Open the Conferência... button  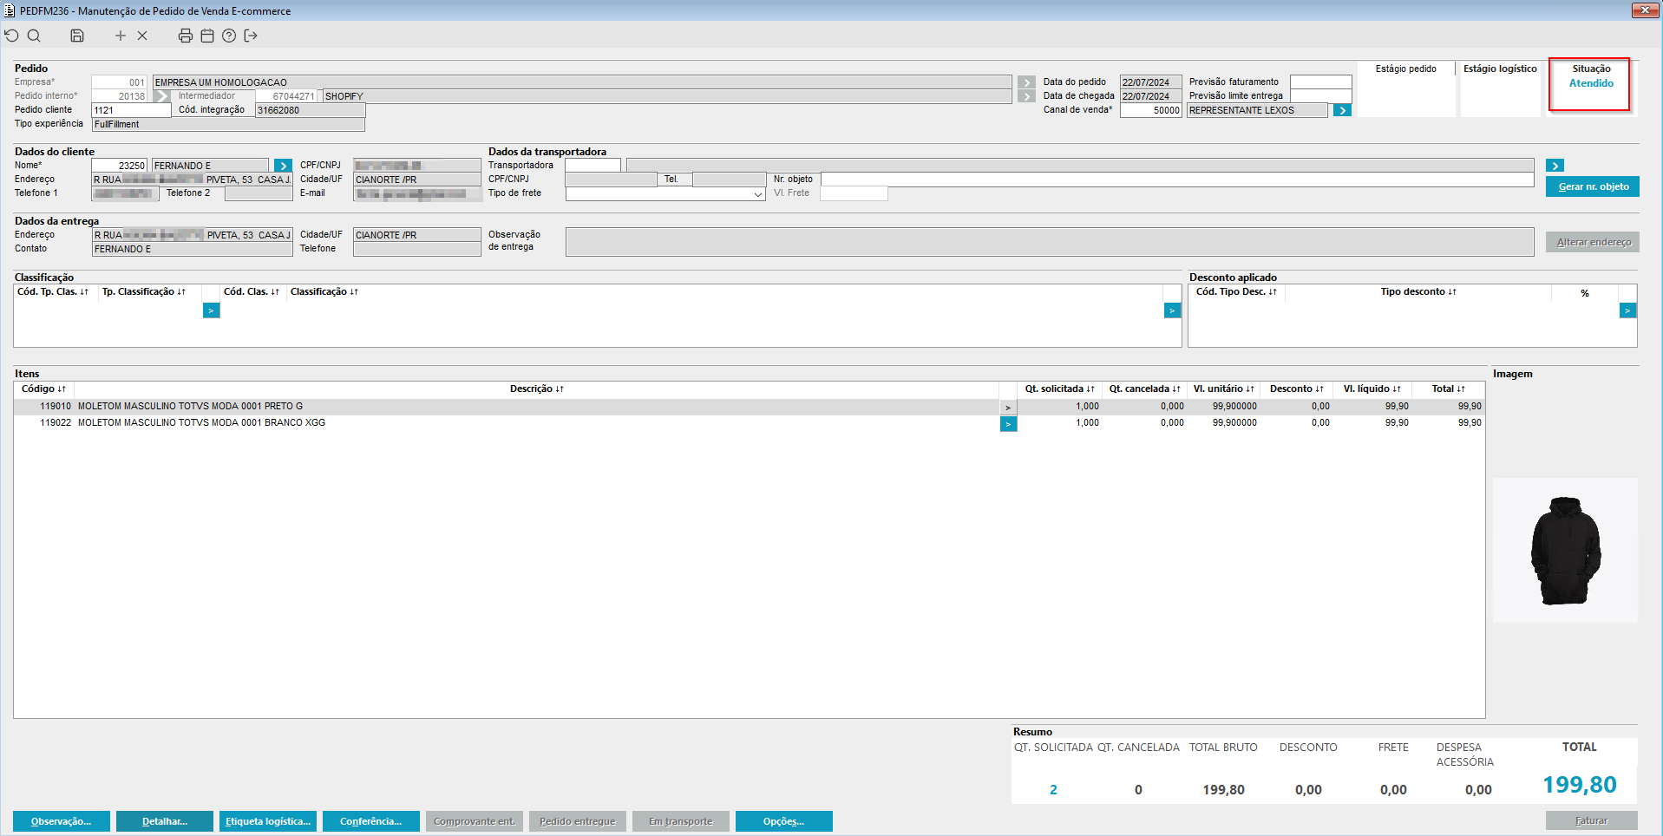click(x=371, y=821)
